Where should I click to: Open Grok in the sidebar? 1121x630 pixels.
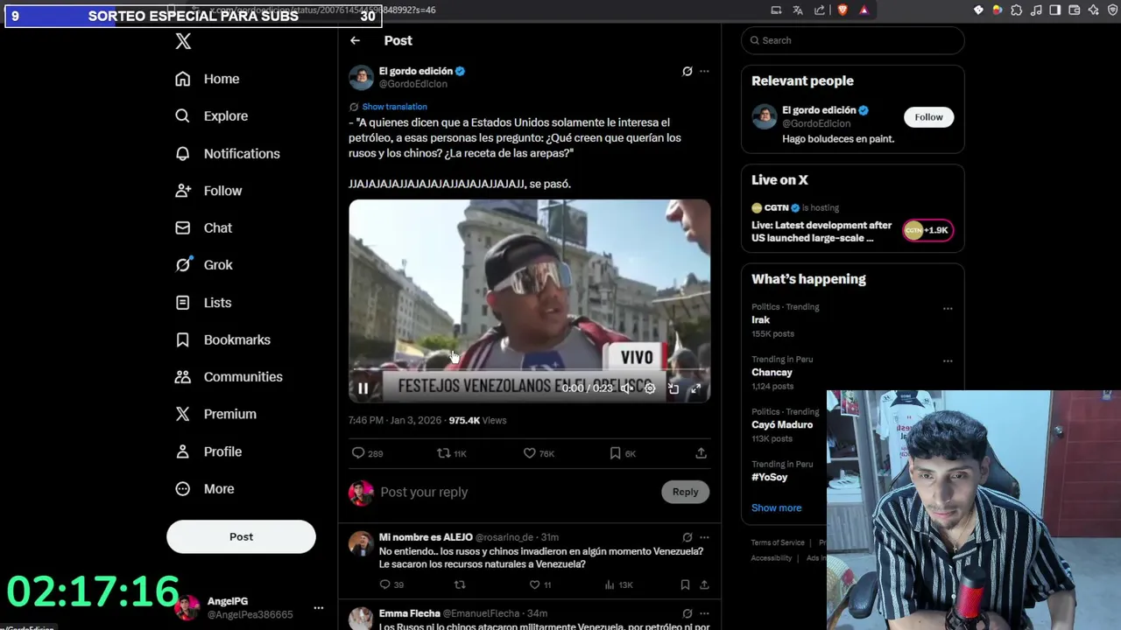point(203,265)
